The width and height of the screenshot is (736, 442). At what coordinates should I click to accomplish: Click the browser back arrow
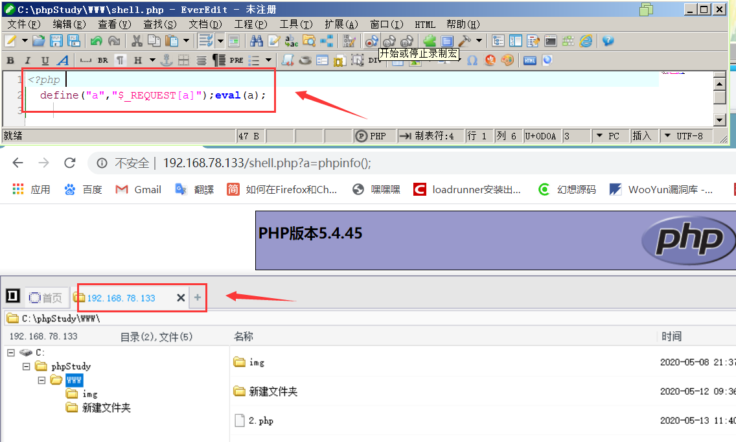click(x=18, y=163)
